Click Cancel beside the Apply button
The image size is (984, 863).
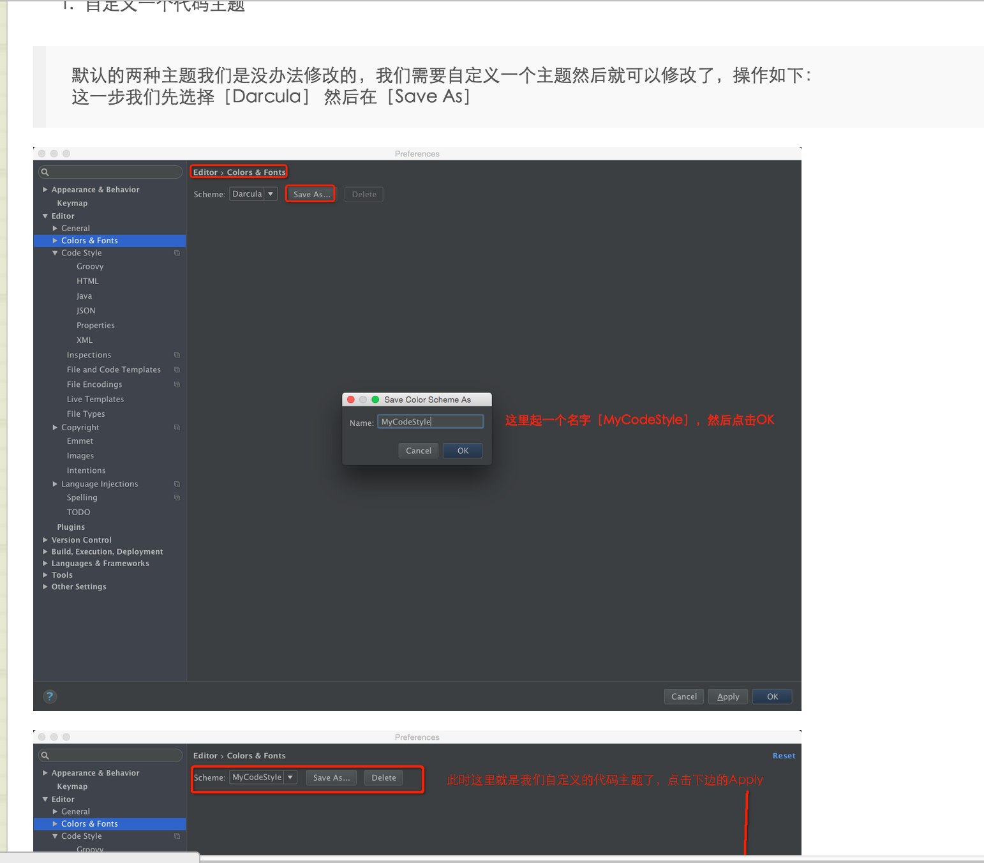point(684,696)
